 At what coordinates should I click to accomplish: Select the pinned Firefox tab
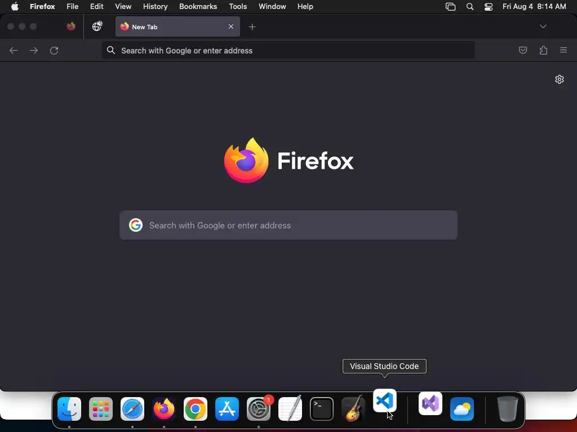pyautogui.click(x=71, y=26)
